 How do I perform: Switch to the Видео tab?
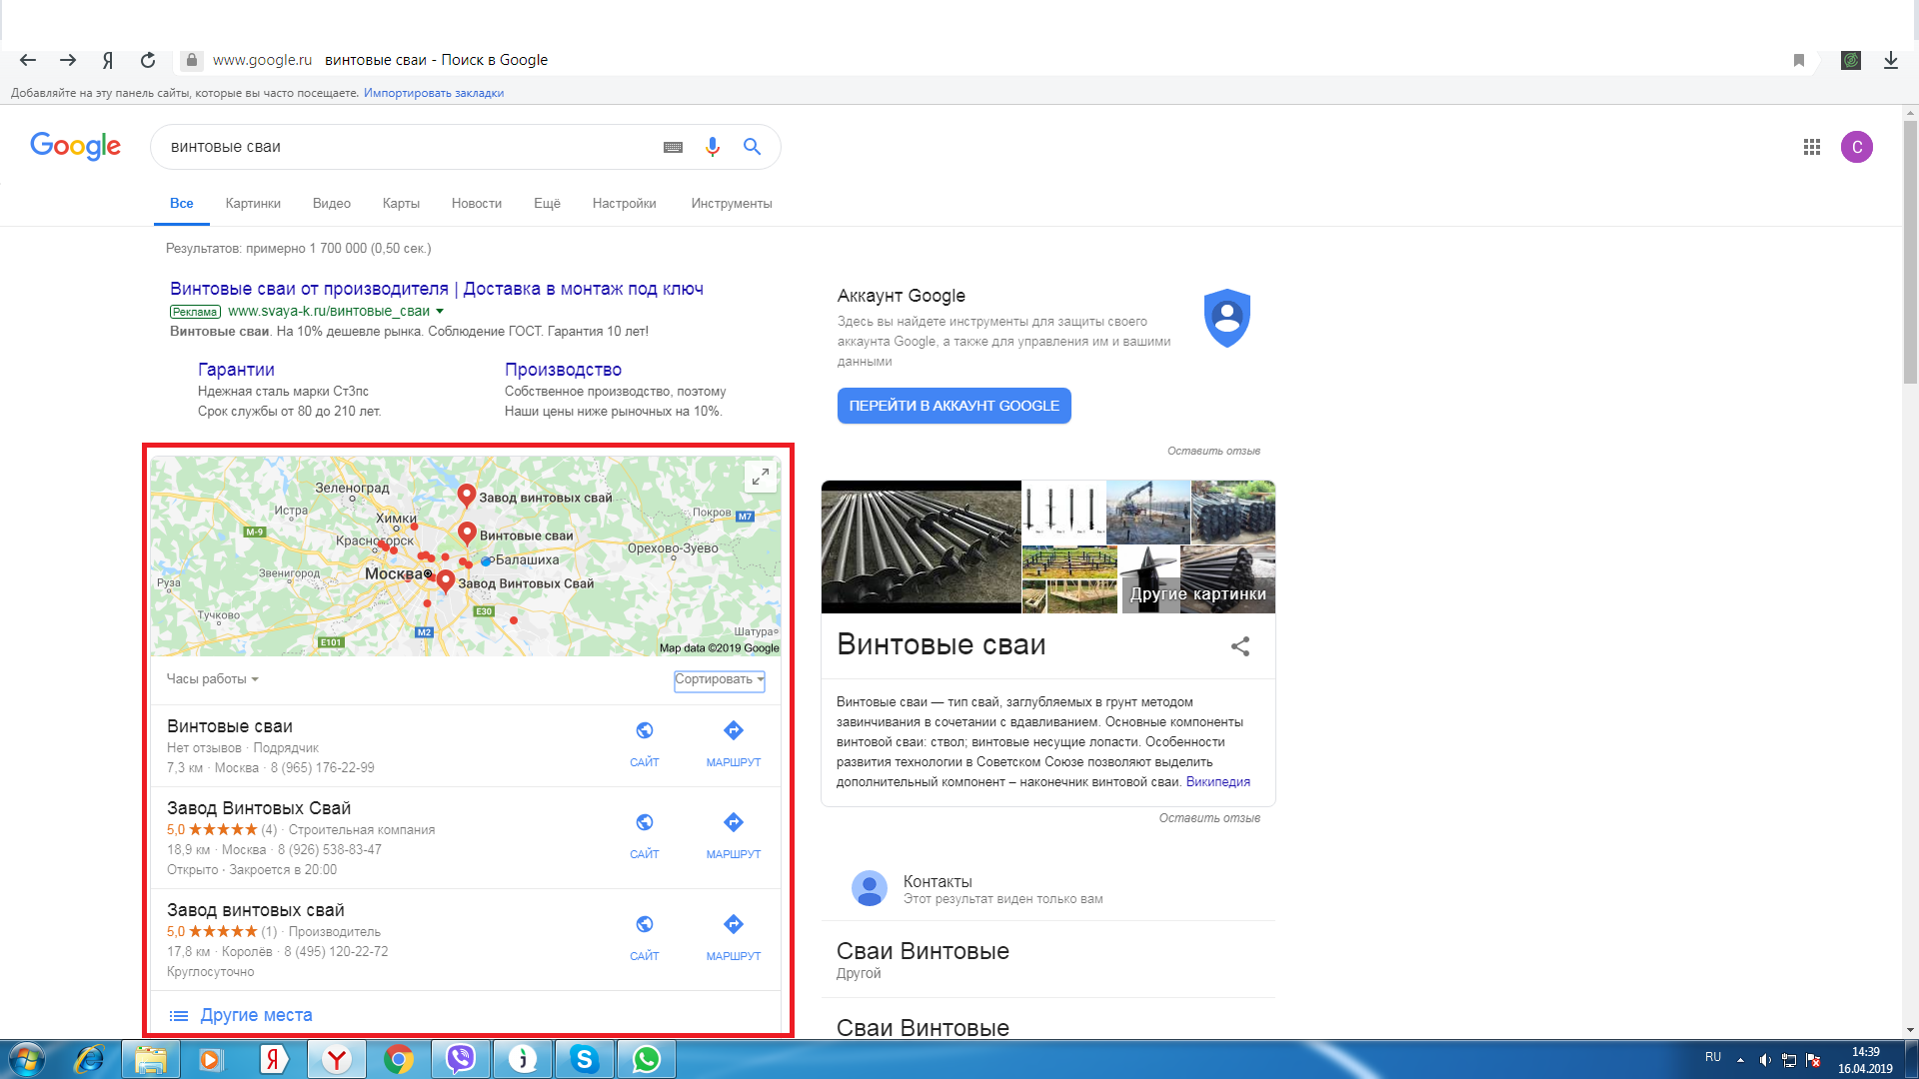(332, 203)
